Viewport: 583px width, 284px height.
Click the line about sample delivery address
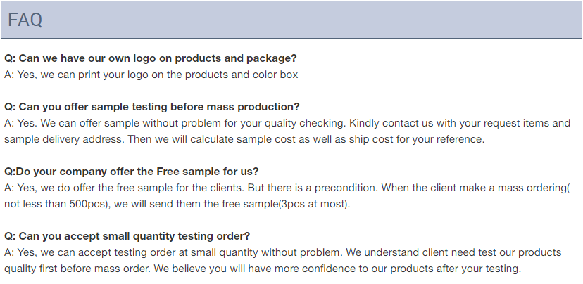[x=244, y=139]
